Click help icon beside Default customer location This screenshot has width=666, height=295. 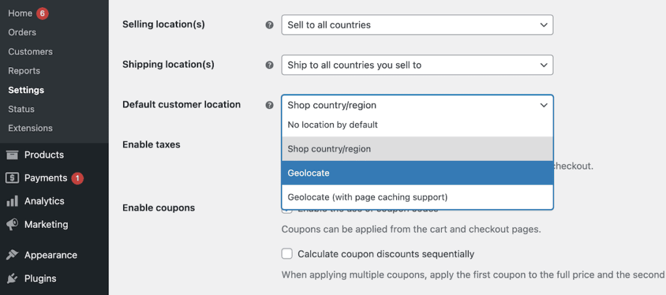269,105
